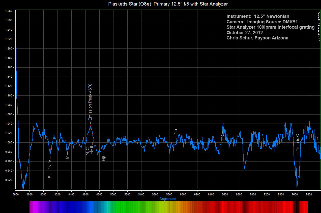Viewport: 321px width, 213px height.
Task: Click the 7600 x-axis tick label
Action: [x=295, y=194]
